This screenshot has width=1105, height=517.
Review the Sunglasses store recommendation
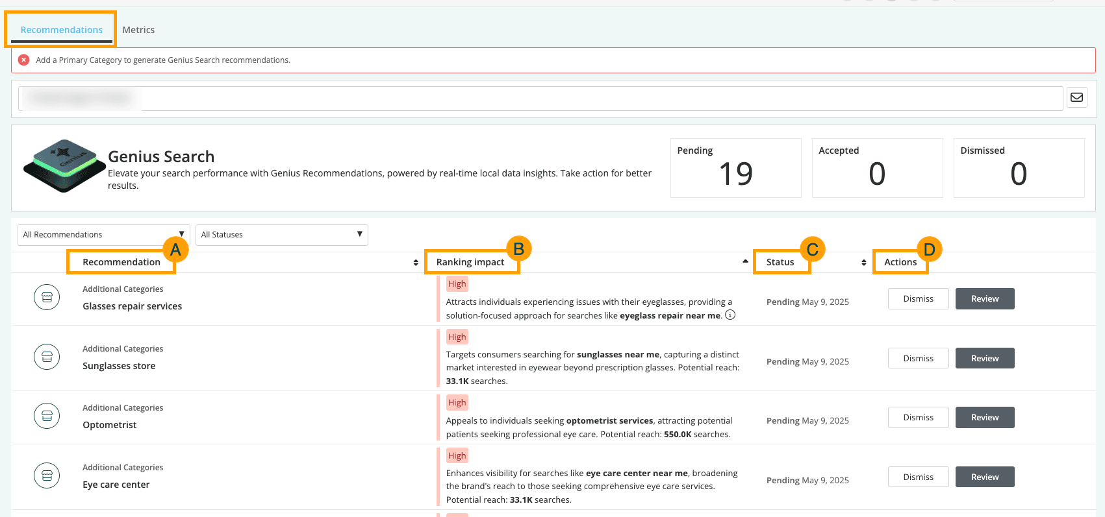pos(984,358)
